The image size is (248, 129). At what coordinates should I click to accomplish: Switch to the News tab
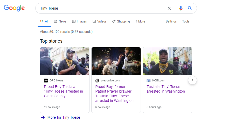[60, 21]
